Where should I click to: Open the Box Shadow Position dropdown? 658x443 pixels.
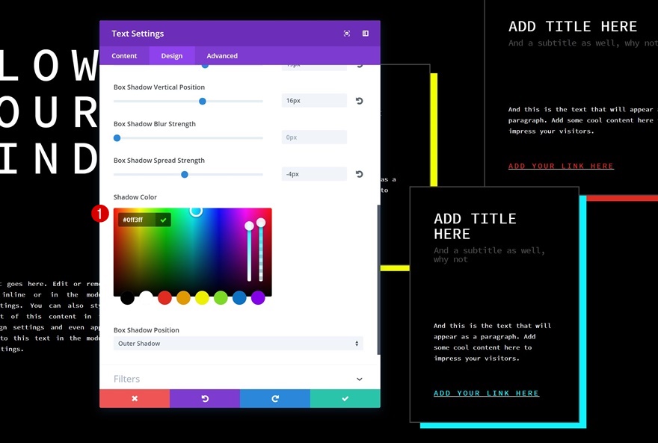(239, 343)
